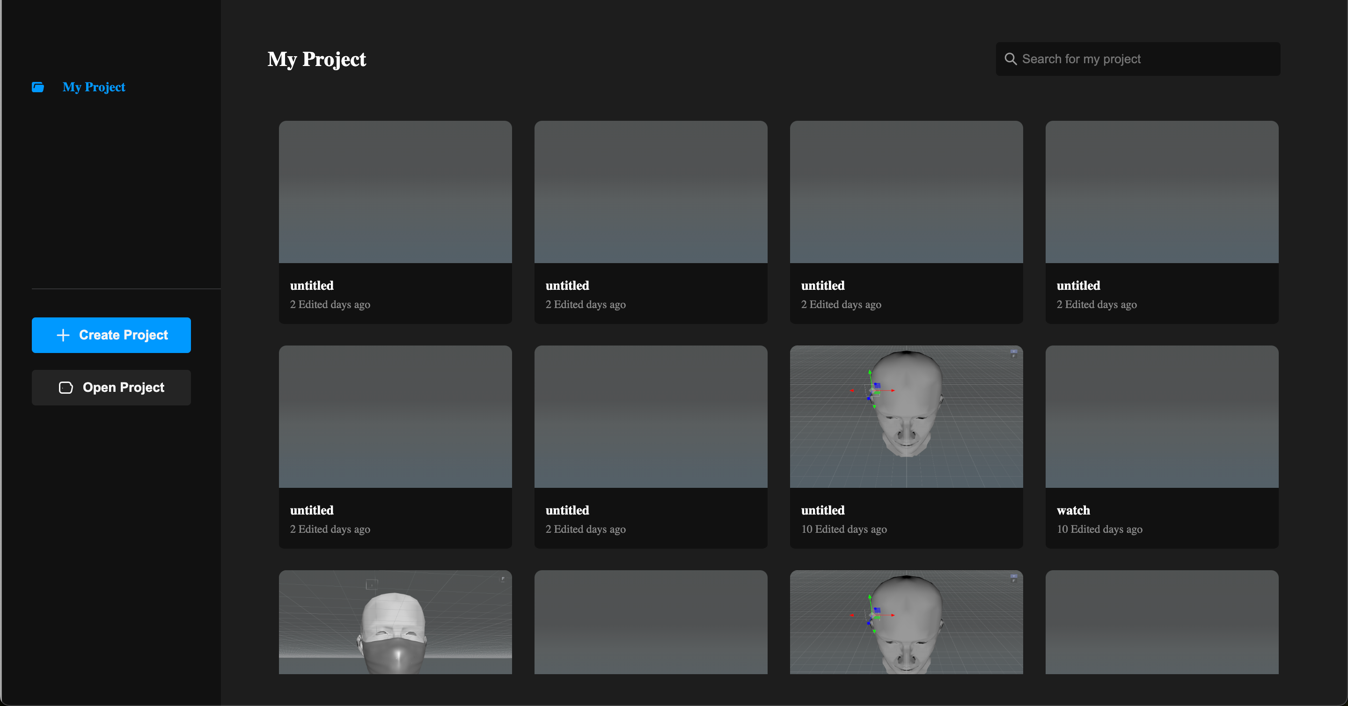Open the My Project sidebar link
The image size is (1348, 706).
94,87
